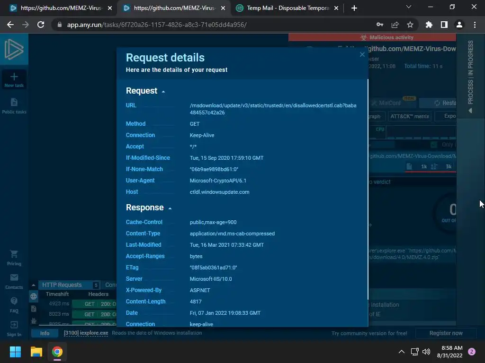The image size is (485, 363).
Task: Select the HTTP Requests tab
Action: [x=69, y=285]
